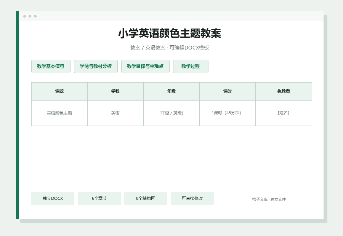Select the 教学目标与重难点 tab
343x236 pixels.
click(x=145, y=67)
